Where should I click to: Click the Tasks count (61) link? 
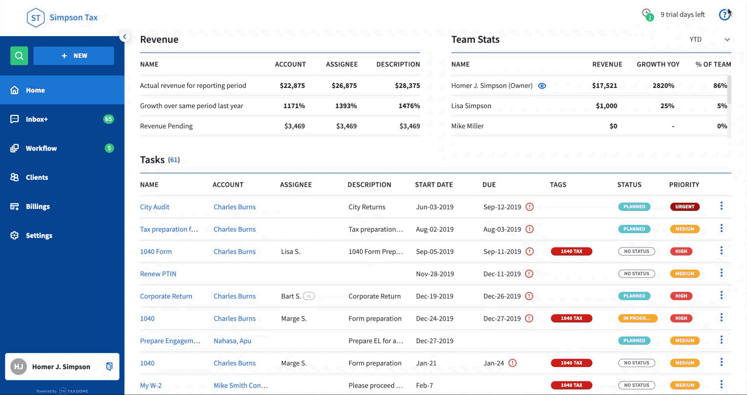(174, 160)
